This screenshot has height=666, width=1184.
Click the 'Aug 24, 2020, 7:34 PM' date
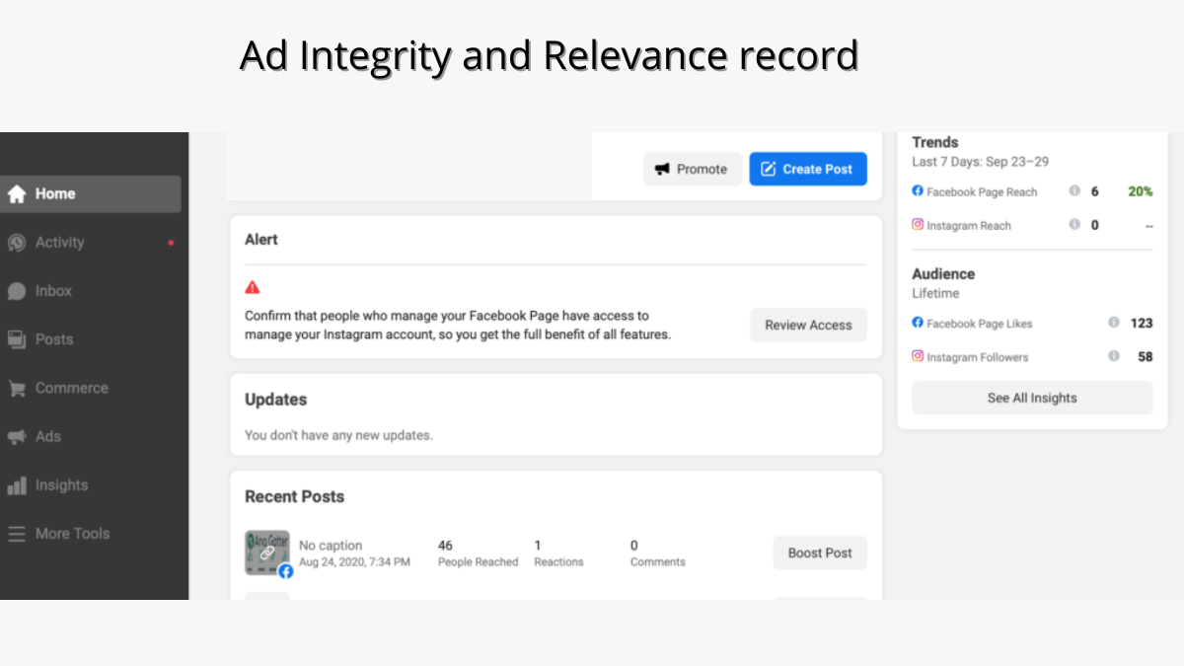pyautogui.click(x=354, y=562)
